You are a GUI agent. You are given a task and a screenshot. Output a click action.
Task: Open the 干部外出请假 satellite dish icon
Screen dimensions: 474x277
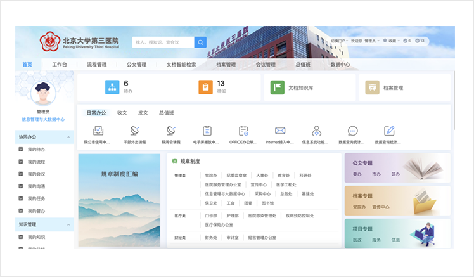134,131
